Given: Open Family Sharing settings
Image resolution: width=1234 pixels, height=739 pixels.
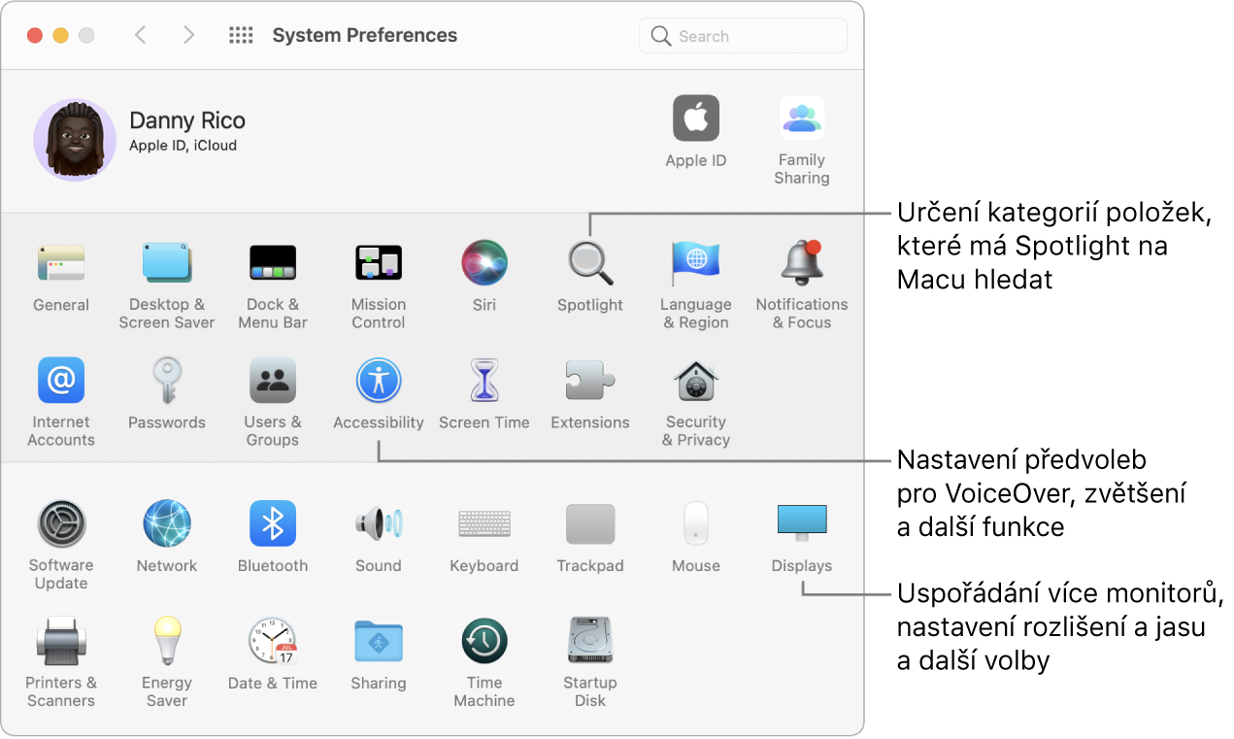Looking at the screenshot, I should click(x=801, y=119).
